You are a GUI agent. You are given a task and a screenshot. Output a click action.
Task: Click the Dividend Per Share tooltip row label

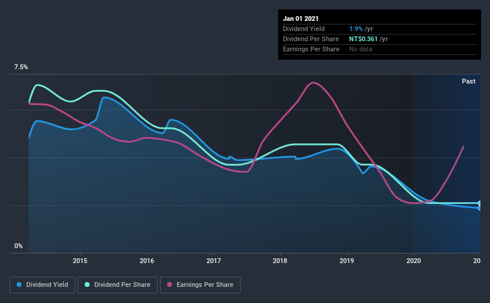[311, 39]
